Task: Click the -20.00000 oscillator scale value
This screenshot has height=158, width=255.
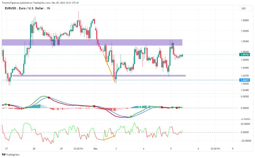Action: pyautogui.click(x=245, y=141)
